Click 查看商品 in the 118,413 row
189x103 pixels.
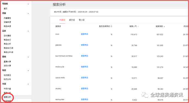(x=85, y=34)
